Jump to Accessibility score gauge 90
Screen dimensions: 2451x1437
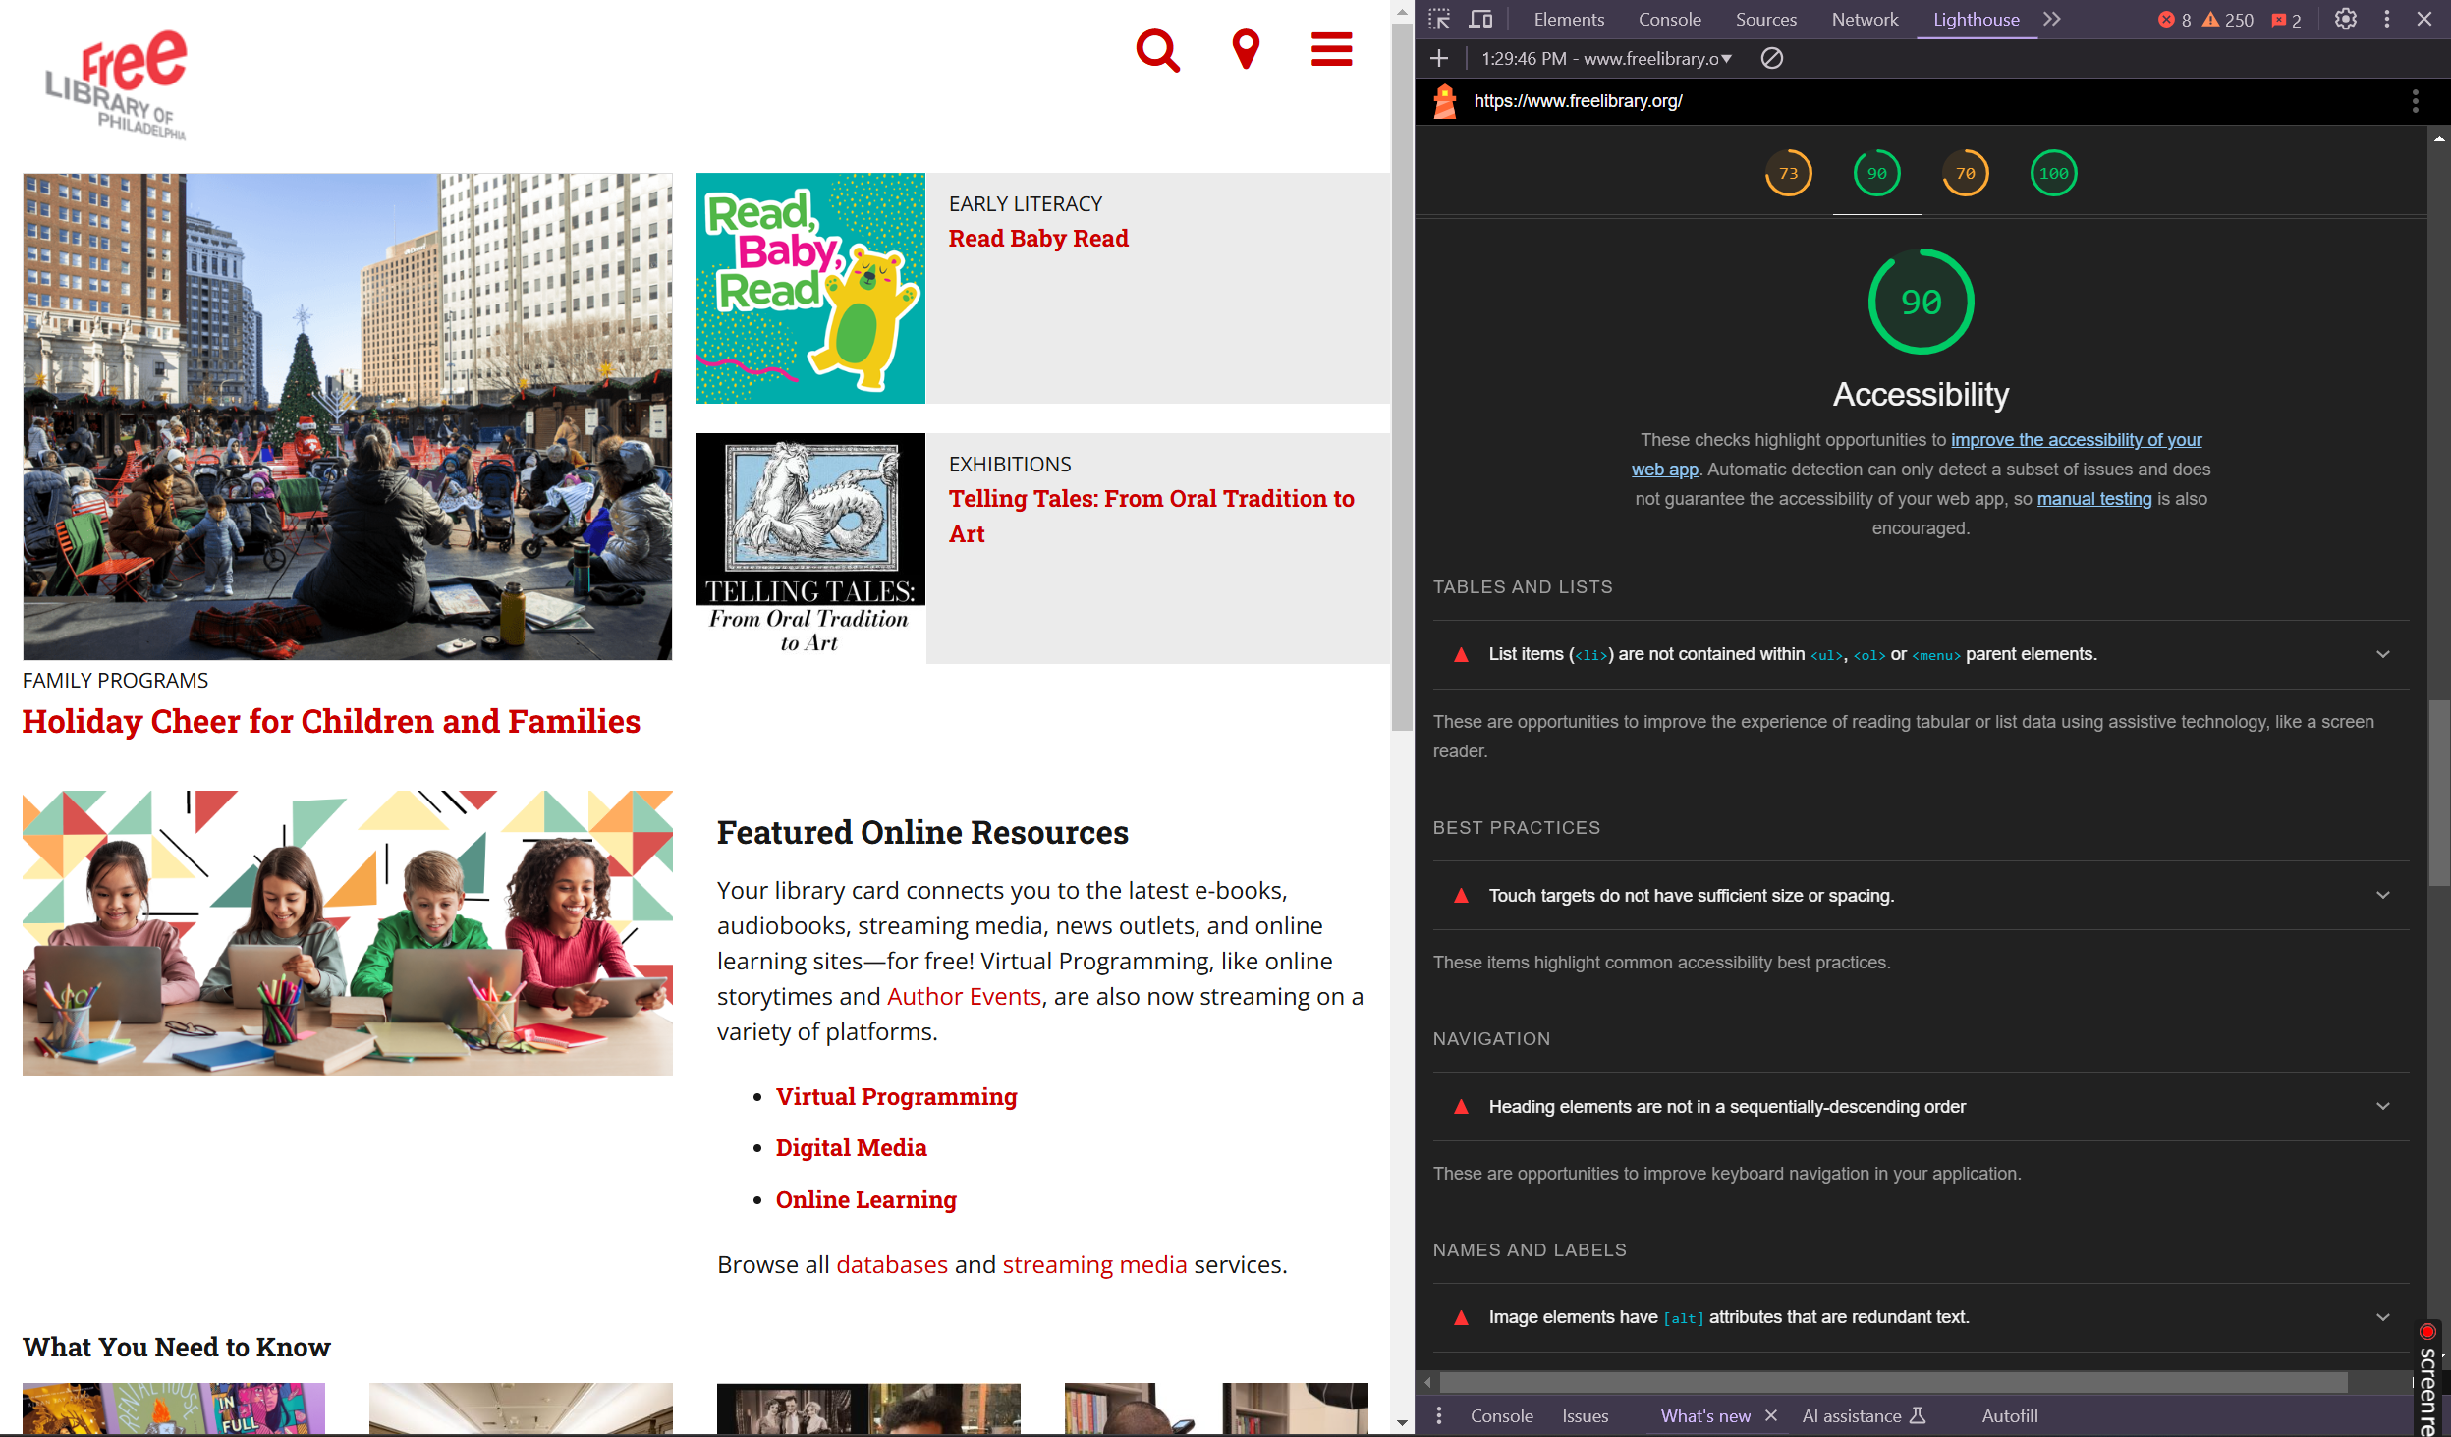[x=1876, y=173]
